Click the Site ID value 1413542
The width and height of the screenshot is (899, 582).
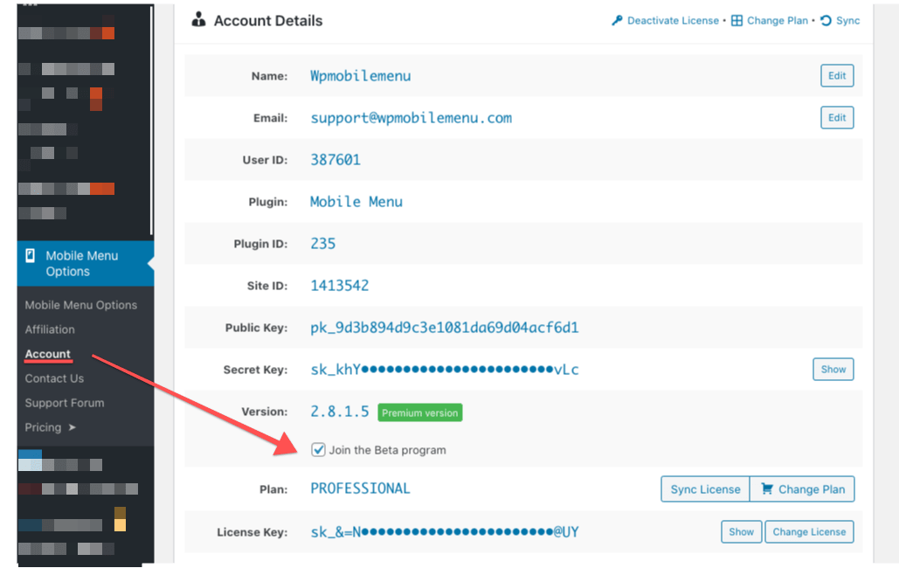[x=339, y=286]
